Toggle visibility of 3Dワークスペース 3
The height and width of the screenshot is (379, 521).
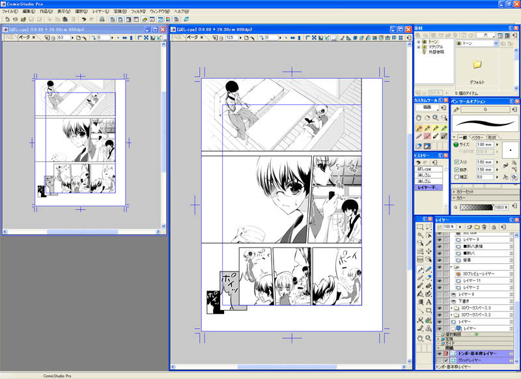coord(440,308)
